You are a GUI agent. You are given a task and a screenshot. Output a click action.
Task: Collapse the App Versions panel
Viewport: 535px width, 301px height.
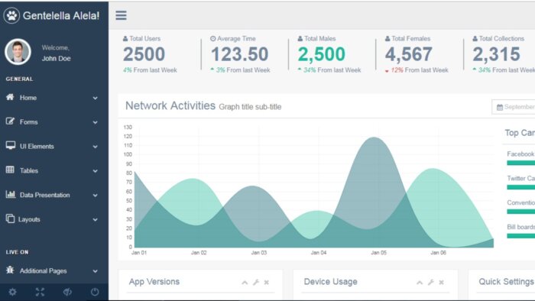245,282
